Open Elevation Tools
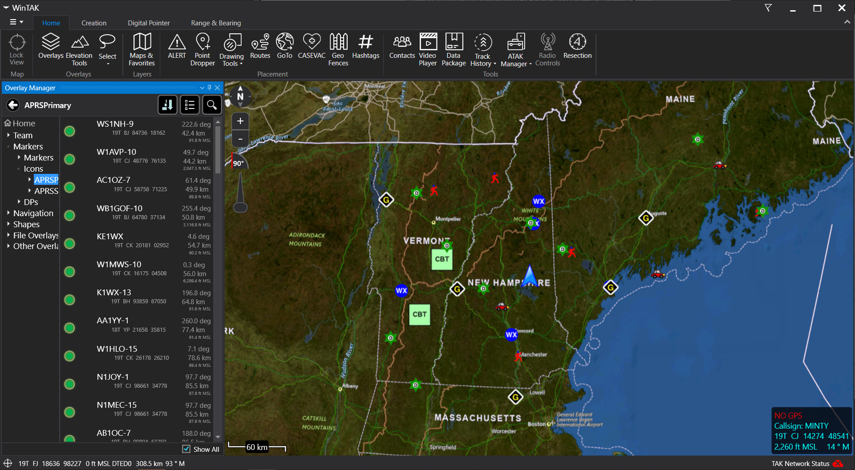 pos(79,49)
